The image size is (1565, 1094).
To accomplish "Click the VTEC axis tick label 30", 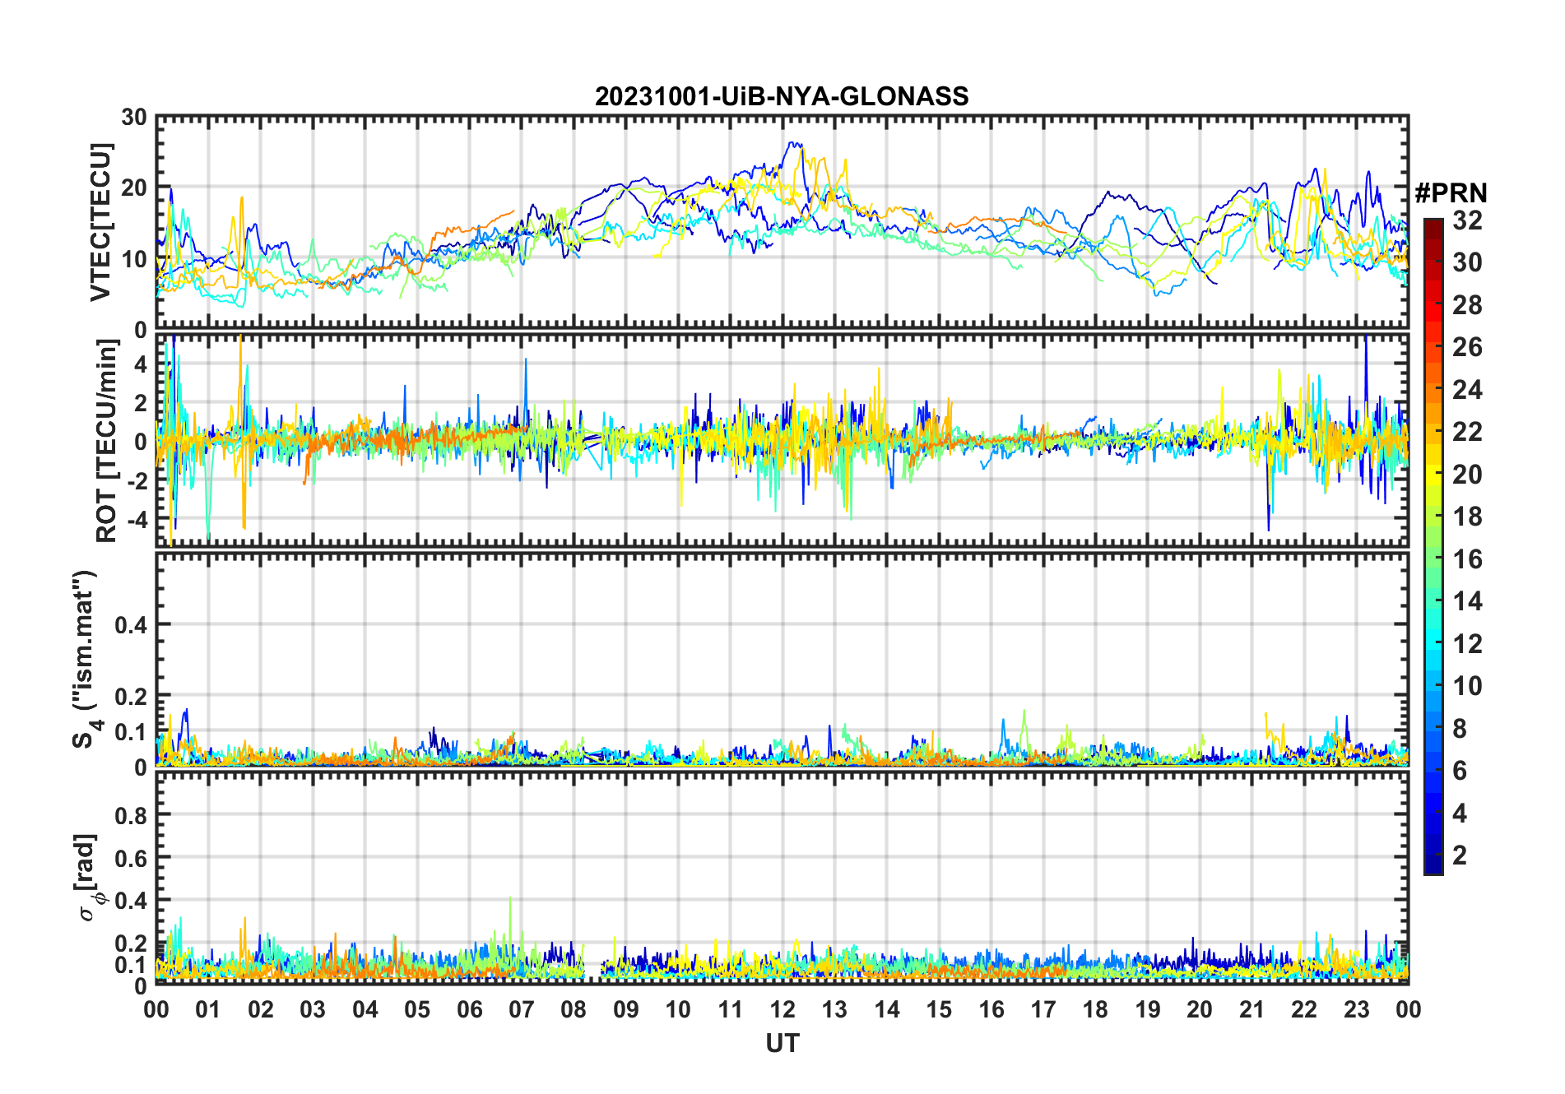I will click(x=134, y=117).
